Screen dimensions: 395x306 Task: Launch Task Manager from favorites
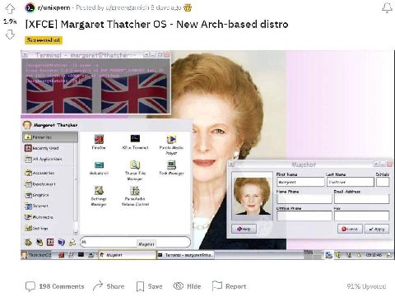pos(171,168)
